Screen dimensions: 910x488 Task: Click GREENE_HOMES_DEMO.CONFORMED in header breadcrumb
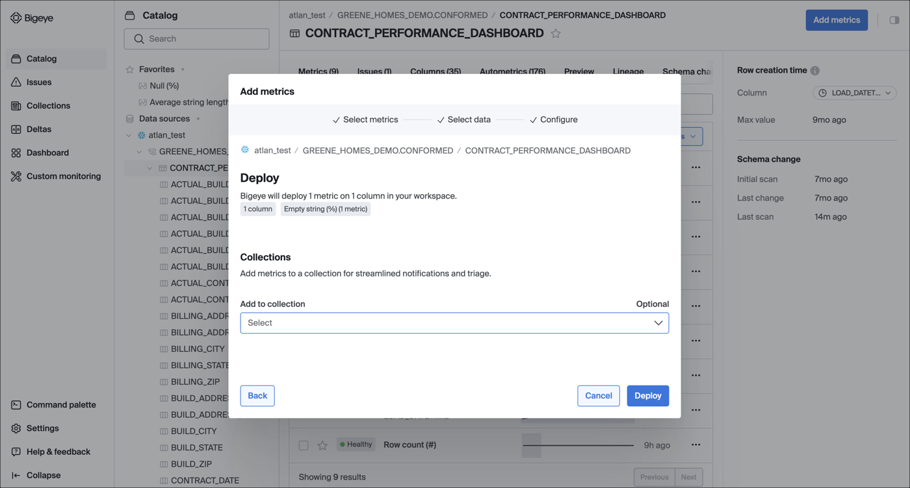412,15
